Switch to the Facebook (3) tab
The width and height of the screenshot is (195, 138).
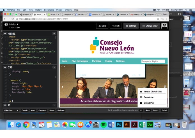[81, 15]
